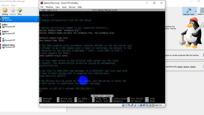The height and width of the screenshot is (115, 204).
Task: Click 'ddns-update-style none;' line in terminal
Action: point(54,56)
